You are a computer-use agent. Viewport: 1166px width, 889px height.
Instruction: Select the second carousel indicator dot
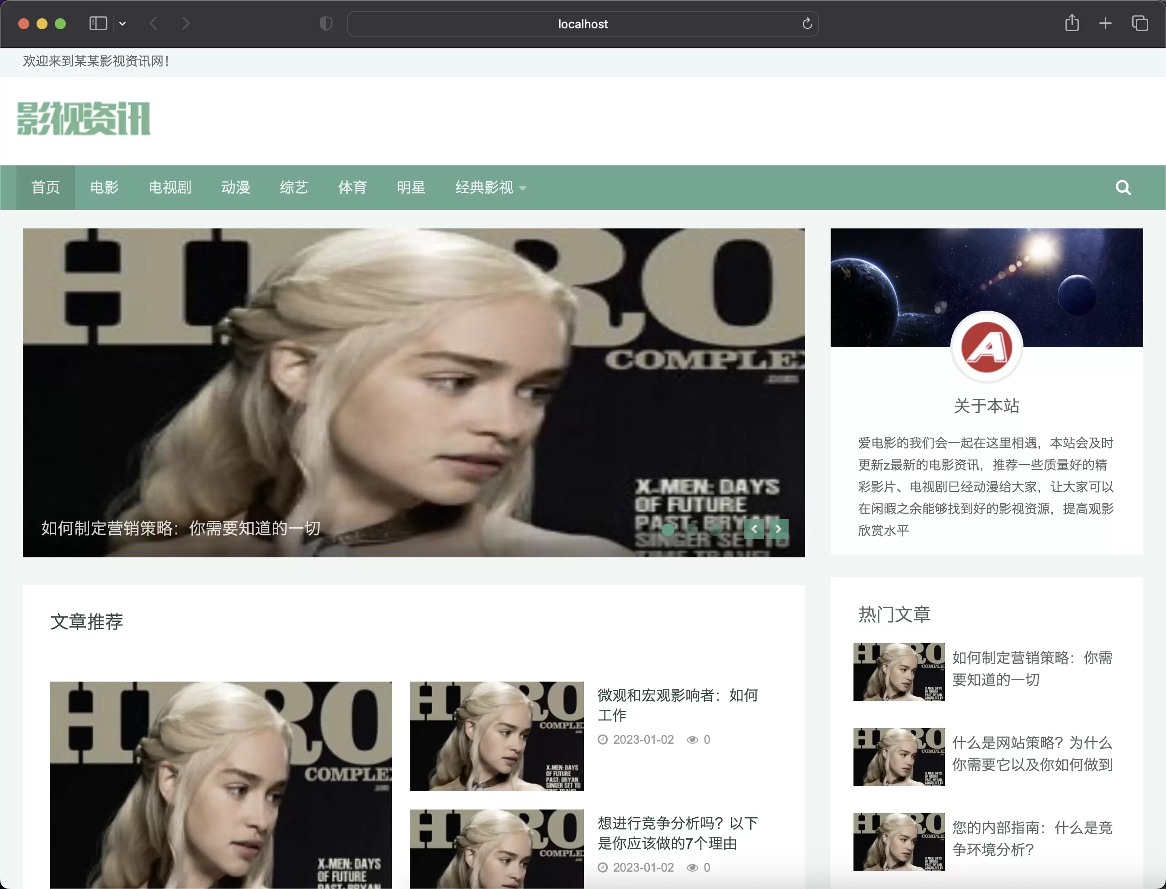[692, 529]
